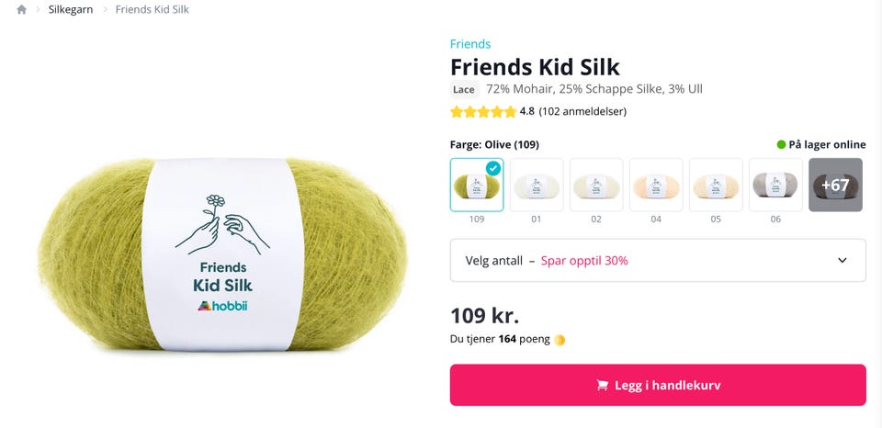This screenshot has width=882, height=428.
Task: Show +67 more colors
Action: [x=835, y=185]
